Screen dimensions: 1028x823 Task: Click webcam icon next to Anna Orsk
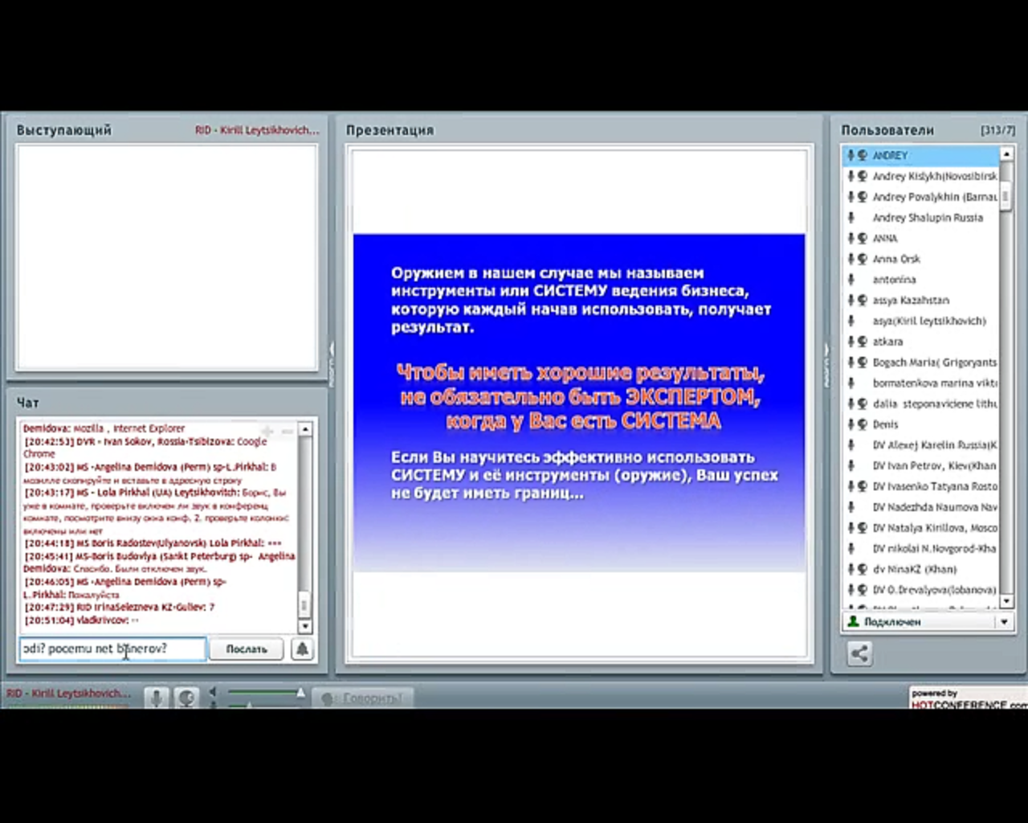click(863, 259)
